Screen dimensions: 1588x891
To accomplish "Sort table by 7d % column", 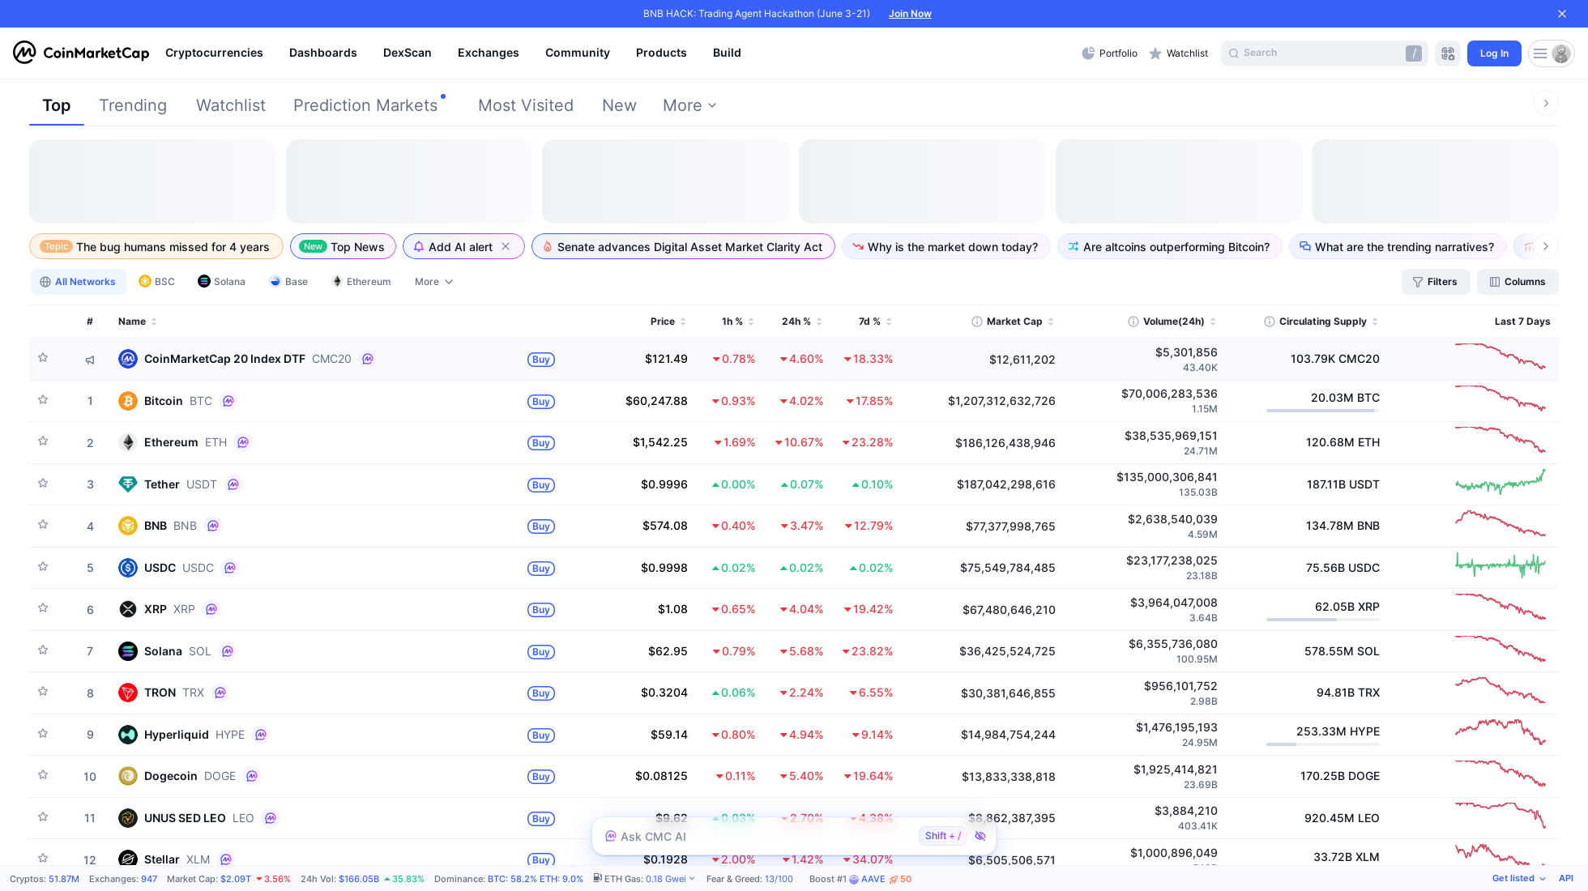I will [x=875, y=322].
